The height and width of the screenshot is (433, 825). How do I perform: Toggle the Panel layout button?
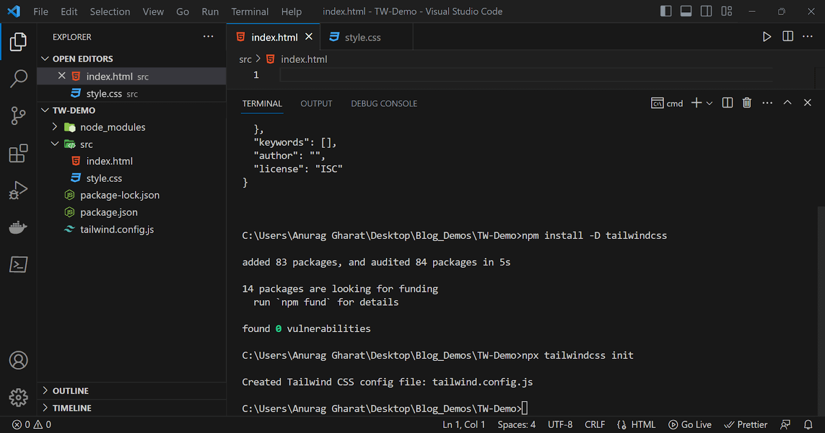coord(686,11)
